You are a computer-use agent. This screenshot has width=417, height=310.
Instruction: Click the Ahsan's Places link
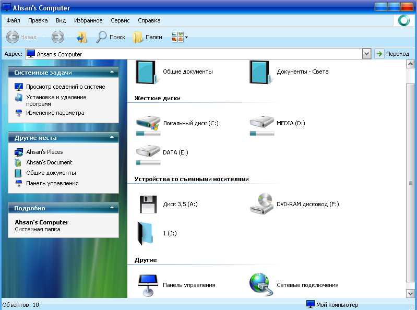coord(44,152)
